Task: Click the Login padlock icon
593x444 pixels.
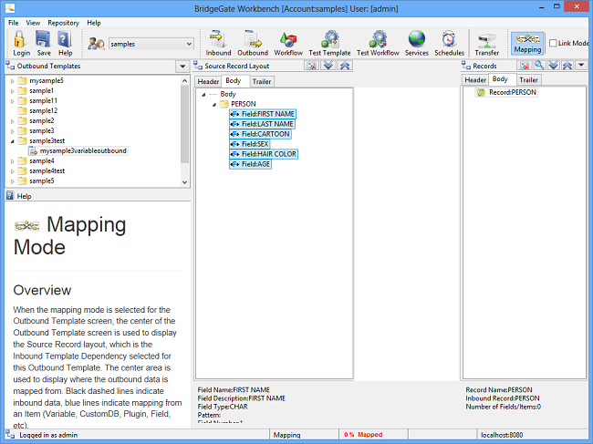Action: pyautogui.click(x=20, y=39)
